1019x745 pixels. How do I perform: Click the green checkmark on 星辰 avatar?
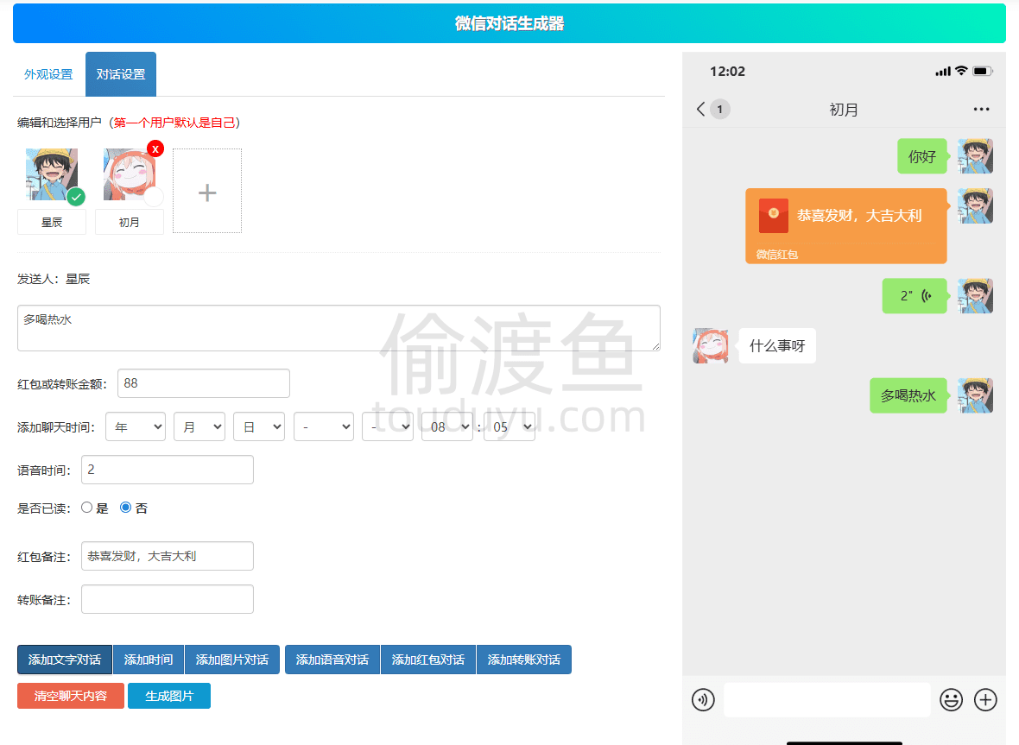pyautogui.click(x=76, y=196)
